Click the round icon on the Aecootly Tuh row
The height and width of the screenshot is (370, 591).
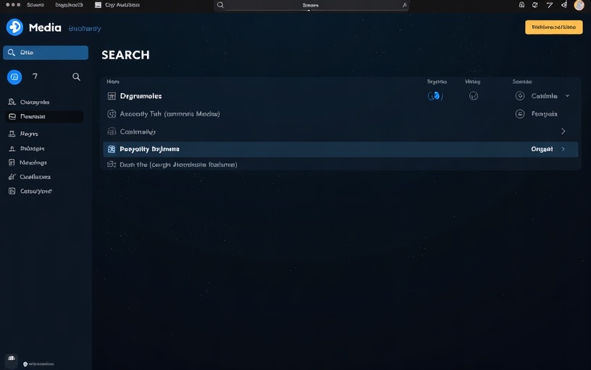point(112,114)
